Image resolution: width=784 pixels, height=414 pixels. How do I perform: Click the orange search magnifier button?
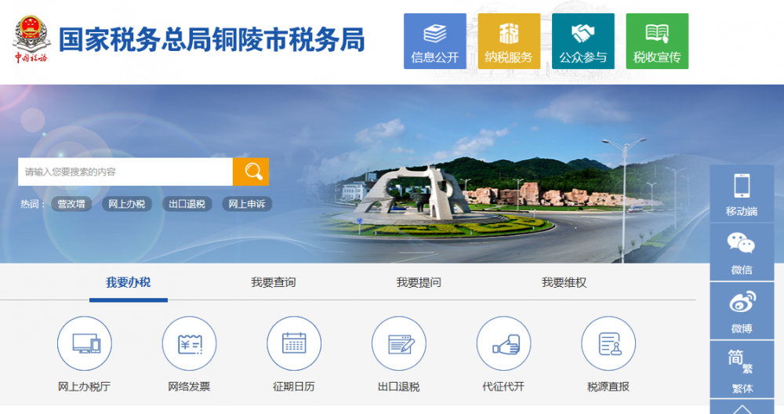[x=251, y=172]
